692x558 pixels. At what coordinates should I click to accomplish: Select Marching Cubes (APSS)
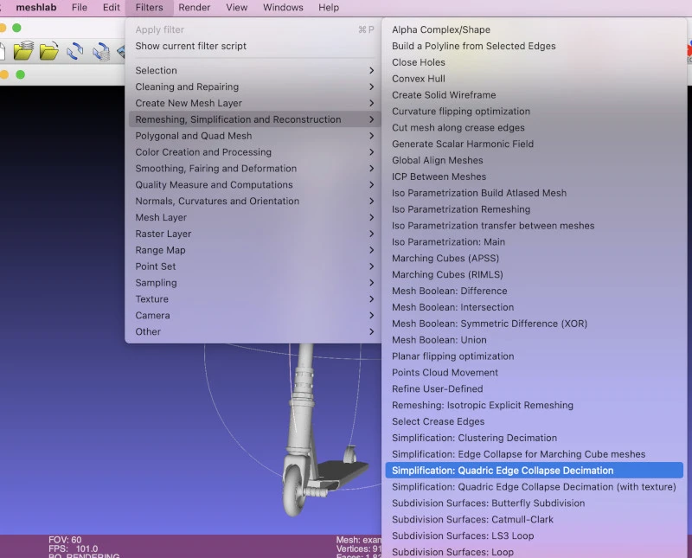(x=534, y=259)
